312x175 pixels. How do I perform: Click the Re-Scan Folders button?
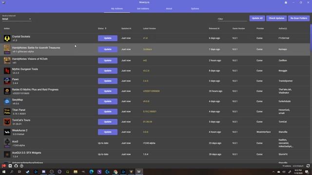point(299,18)
